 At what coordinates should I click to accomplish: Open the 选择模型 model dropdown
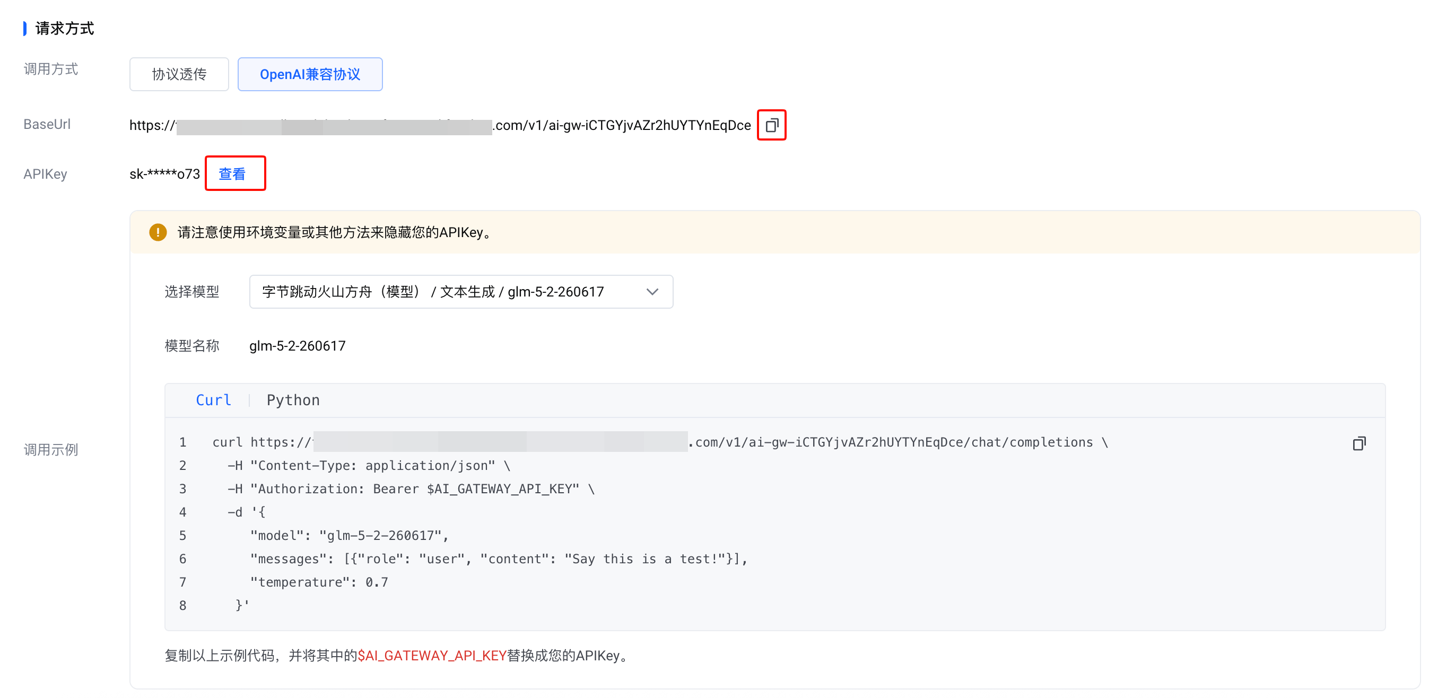pos(461,292)
